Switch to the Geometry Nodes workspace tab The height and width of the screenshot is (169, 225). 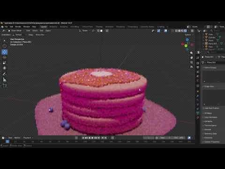pyautogui.click(x=147, y=27)
